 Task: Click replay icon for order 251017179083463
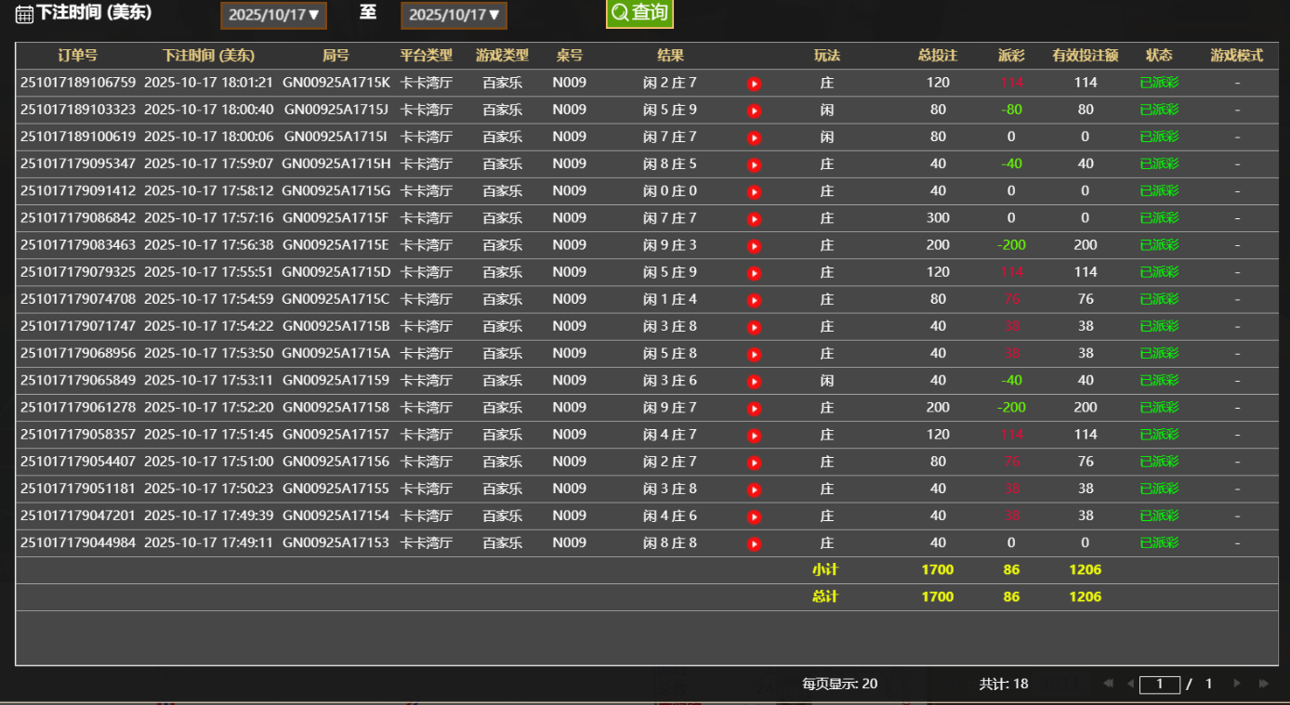pos(755,246)
